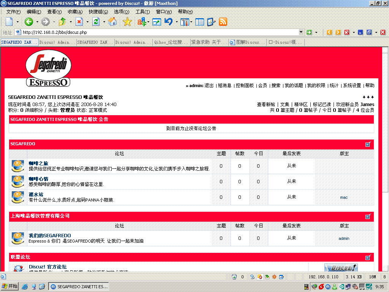This screenshot has width=389, height=292.
Task: Open the 咖啡之旅 forum link
Action: click(x=38, y=163)
